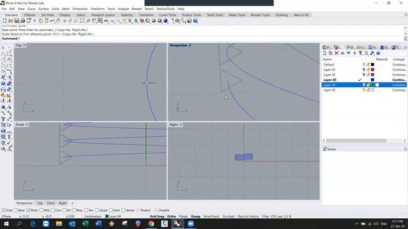Viewport: 408px width, 229px height.
Task: Click the red color swatch of Layer 01
Action: coord(372,69)
